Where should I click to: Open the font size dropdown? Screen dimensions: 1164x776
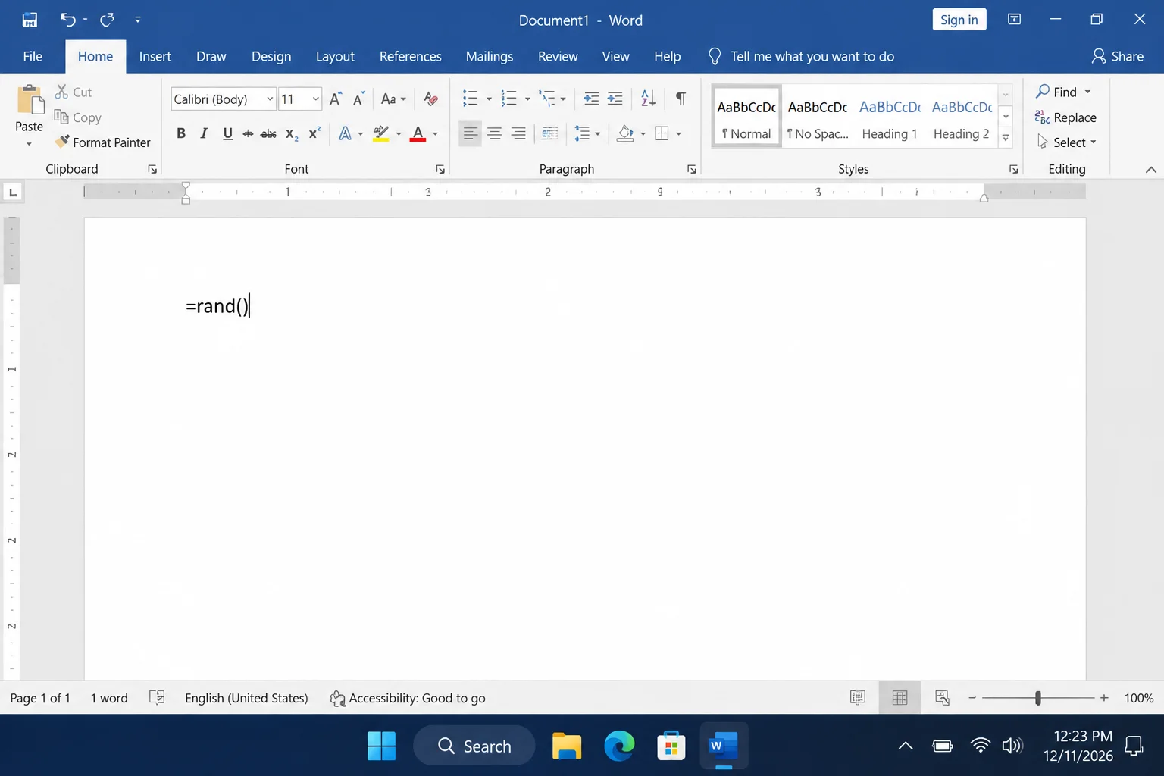[316, 99]
